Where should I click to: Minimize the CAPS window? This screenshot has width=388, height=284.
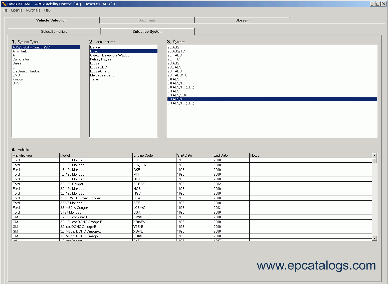point(372,4)
